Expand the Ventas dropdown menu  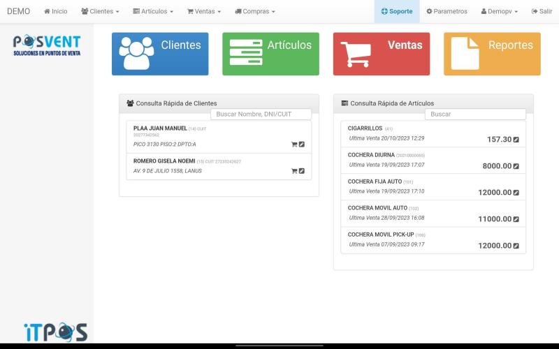[204, 11]
